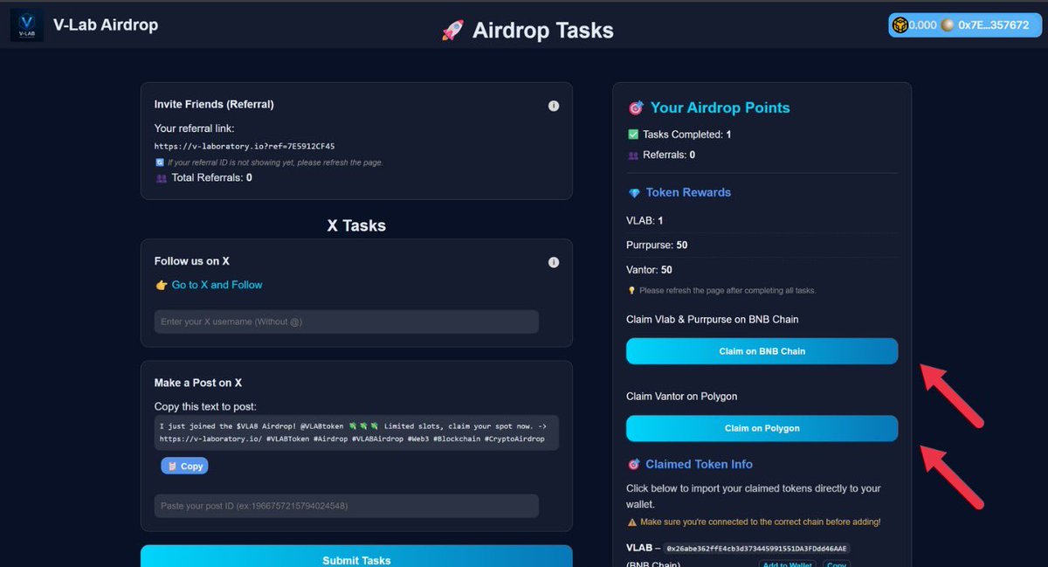Open info icon on Follow us card
Screen dimensions: 1048x567
click(553, 262)
